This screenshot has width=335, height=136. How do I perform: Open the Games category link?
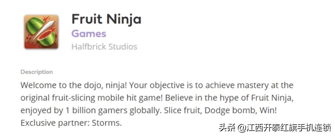89,33
